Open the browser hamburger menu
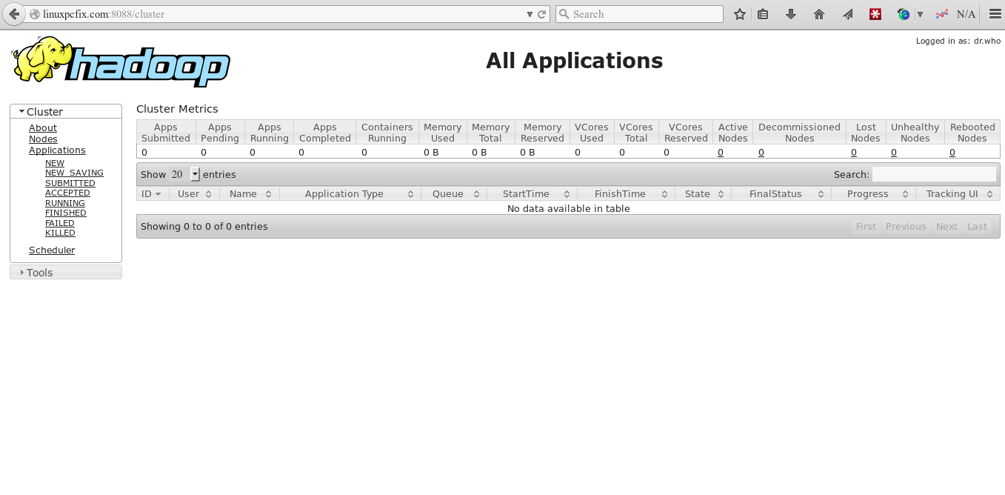Viewport: 1005px width, 495px height. [995, 14]
